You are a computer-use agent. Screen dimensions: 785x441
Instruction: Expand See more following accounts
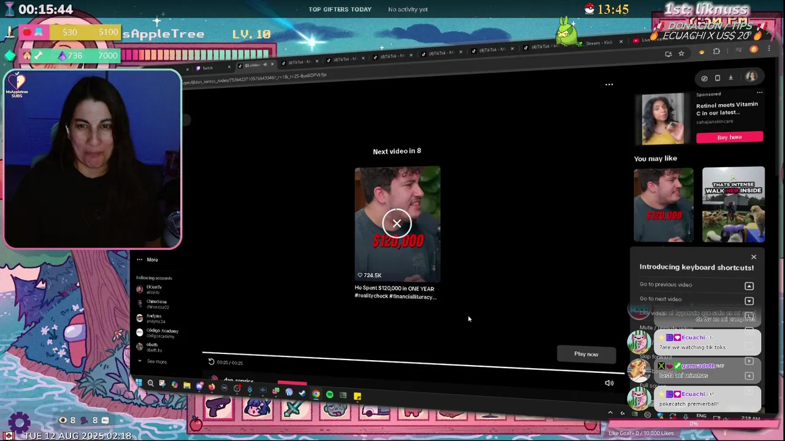(x=152, y=361)
